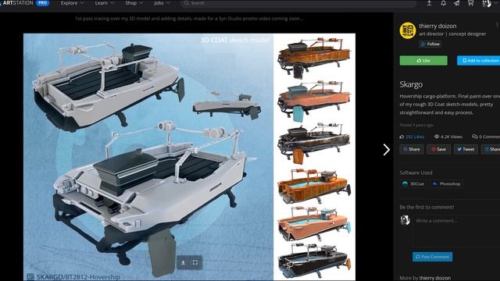Click the Share button with Facebook icon
Viewport: 500px width, 281px height.
click(x=412, y=149)
